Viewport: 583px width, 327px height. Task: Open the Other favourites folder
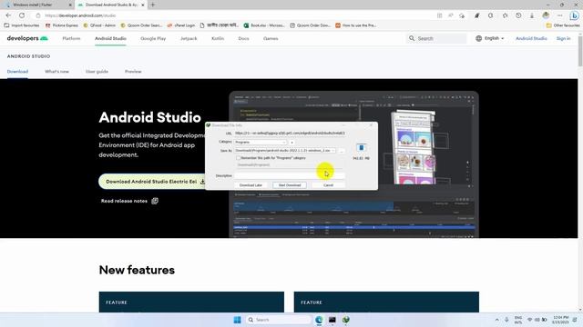point(563,25)
